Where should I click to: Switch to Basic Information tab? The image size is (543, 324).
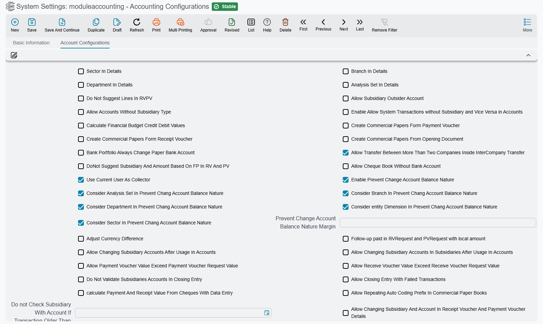pos(31,43)
